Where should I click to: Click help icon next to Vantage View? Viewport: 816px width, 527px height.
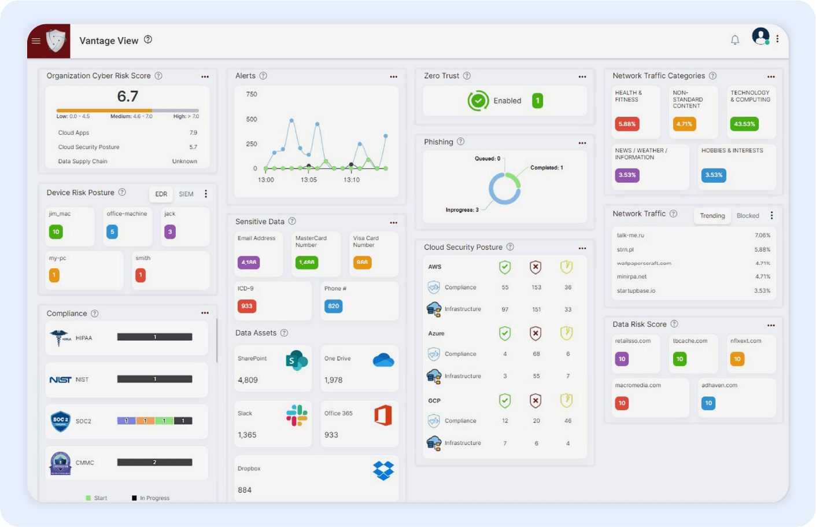148,40
